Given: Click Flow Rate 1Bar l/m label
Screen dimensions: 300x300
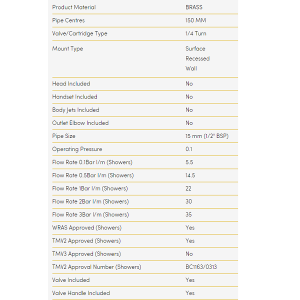Looking at the screenshot, I should [90, 188].
